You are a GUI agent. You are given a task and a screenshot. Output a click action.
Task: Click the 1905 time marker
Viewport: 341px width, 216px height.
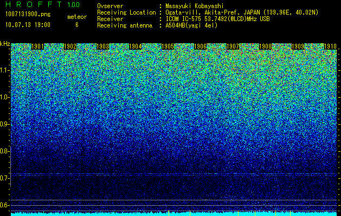[168, 46]
